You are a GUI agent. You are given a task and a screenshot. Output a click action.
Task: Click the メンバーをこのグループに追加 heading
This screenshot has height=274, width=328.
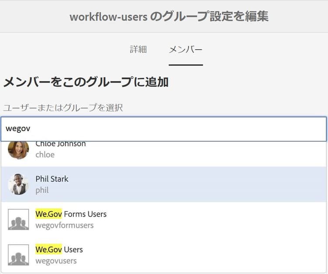point(86,82)
